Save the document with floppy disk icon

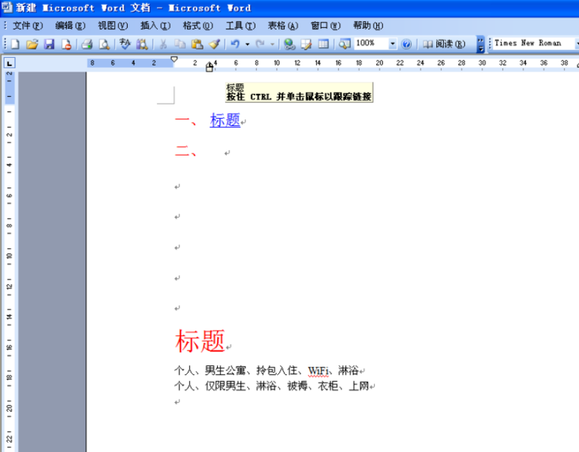pyautogui.click(x=49, y=44)
